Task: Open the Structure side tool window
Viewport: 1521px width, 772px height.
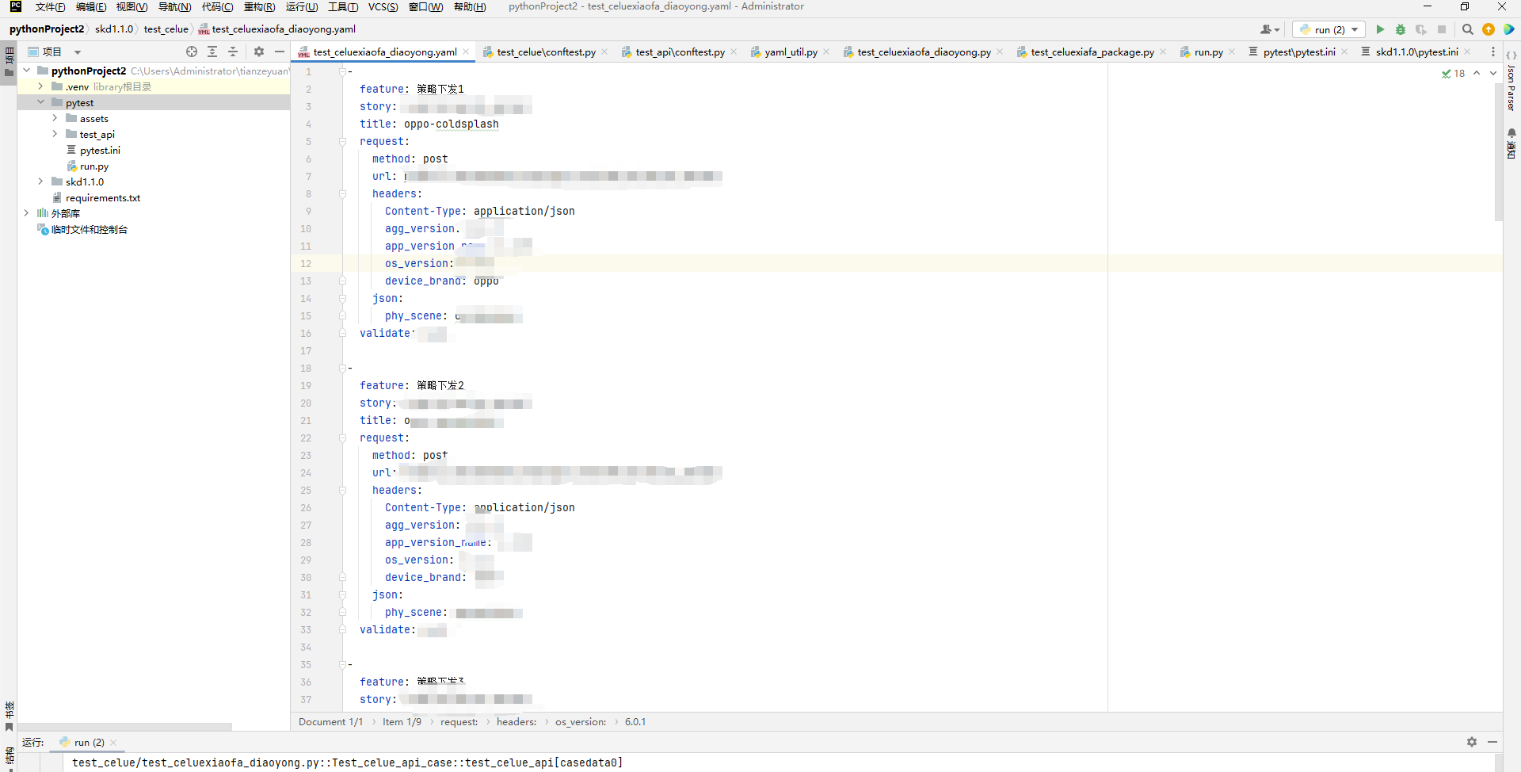Action: point(10,757)
